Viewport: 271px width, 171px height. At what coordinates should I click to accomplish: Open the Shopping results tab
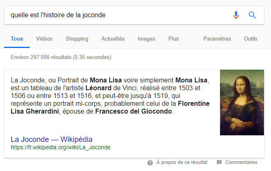77,39
